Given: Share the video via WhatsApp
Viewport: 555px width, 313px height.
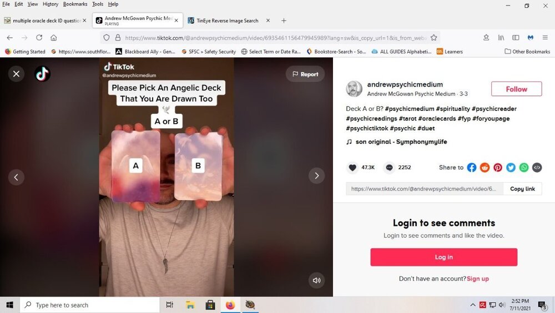Looking at the screenshot, I should tap(524, 167).
